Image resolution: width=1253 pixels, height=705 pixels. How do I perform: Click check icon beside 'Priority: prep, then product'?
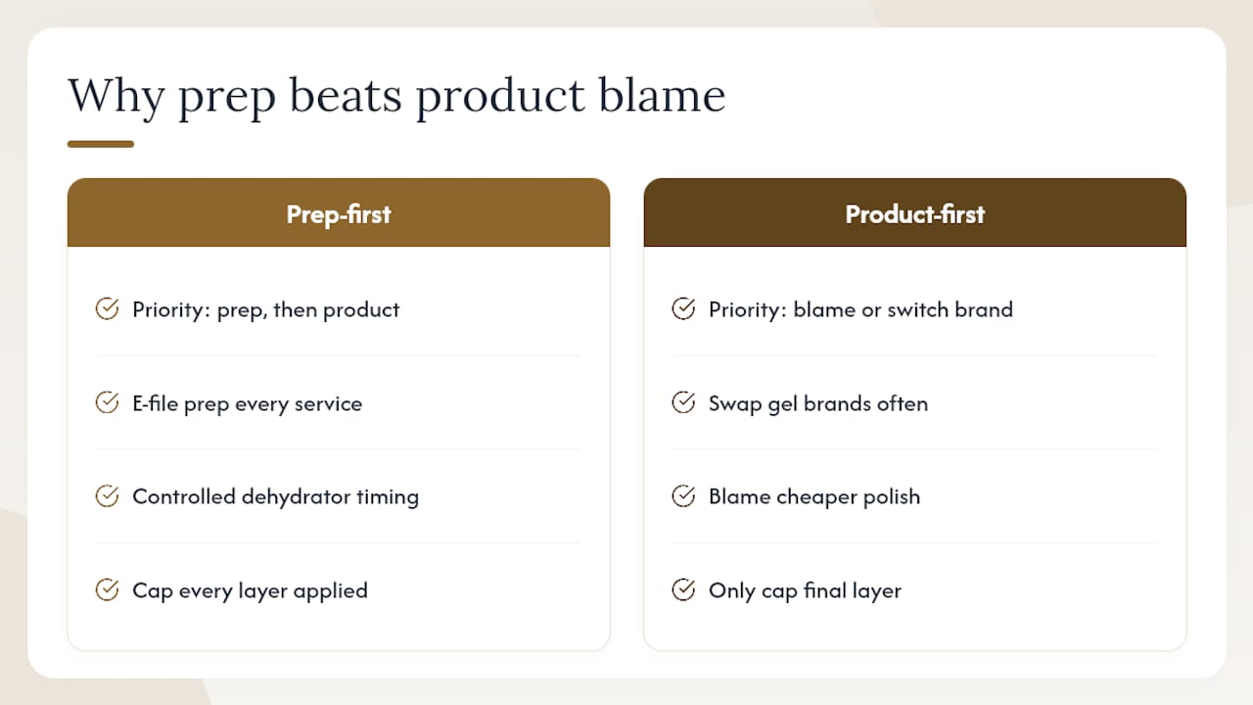coord(107,309)
